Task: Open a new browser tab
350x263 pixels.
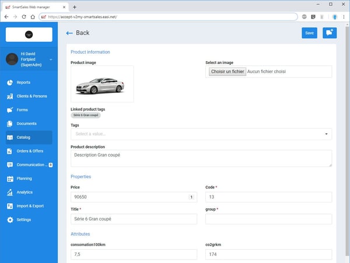Action: pyautogui.click(x=74, y=6)
